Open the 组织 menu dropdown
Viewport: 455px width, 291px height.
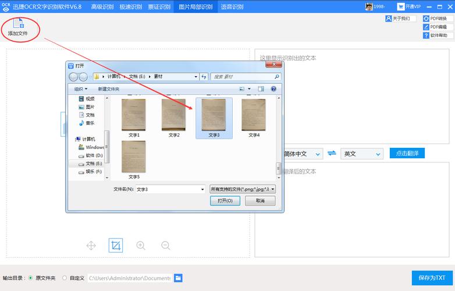tap(81, 89)
